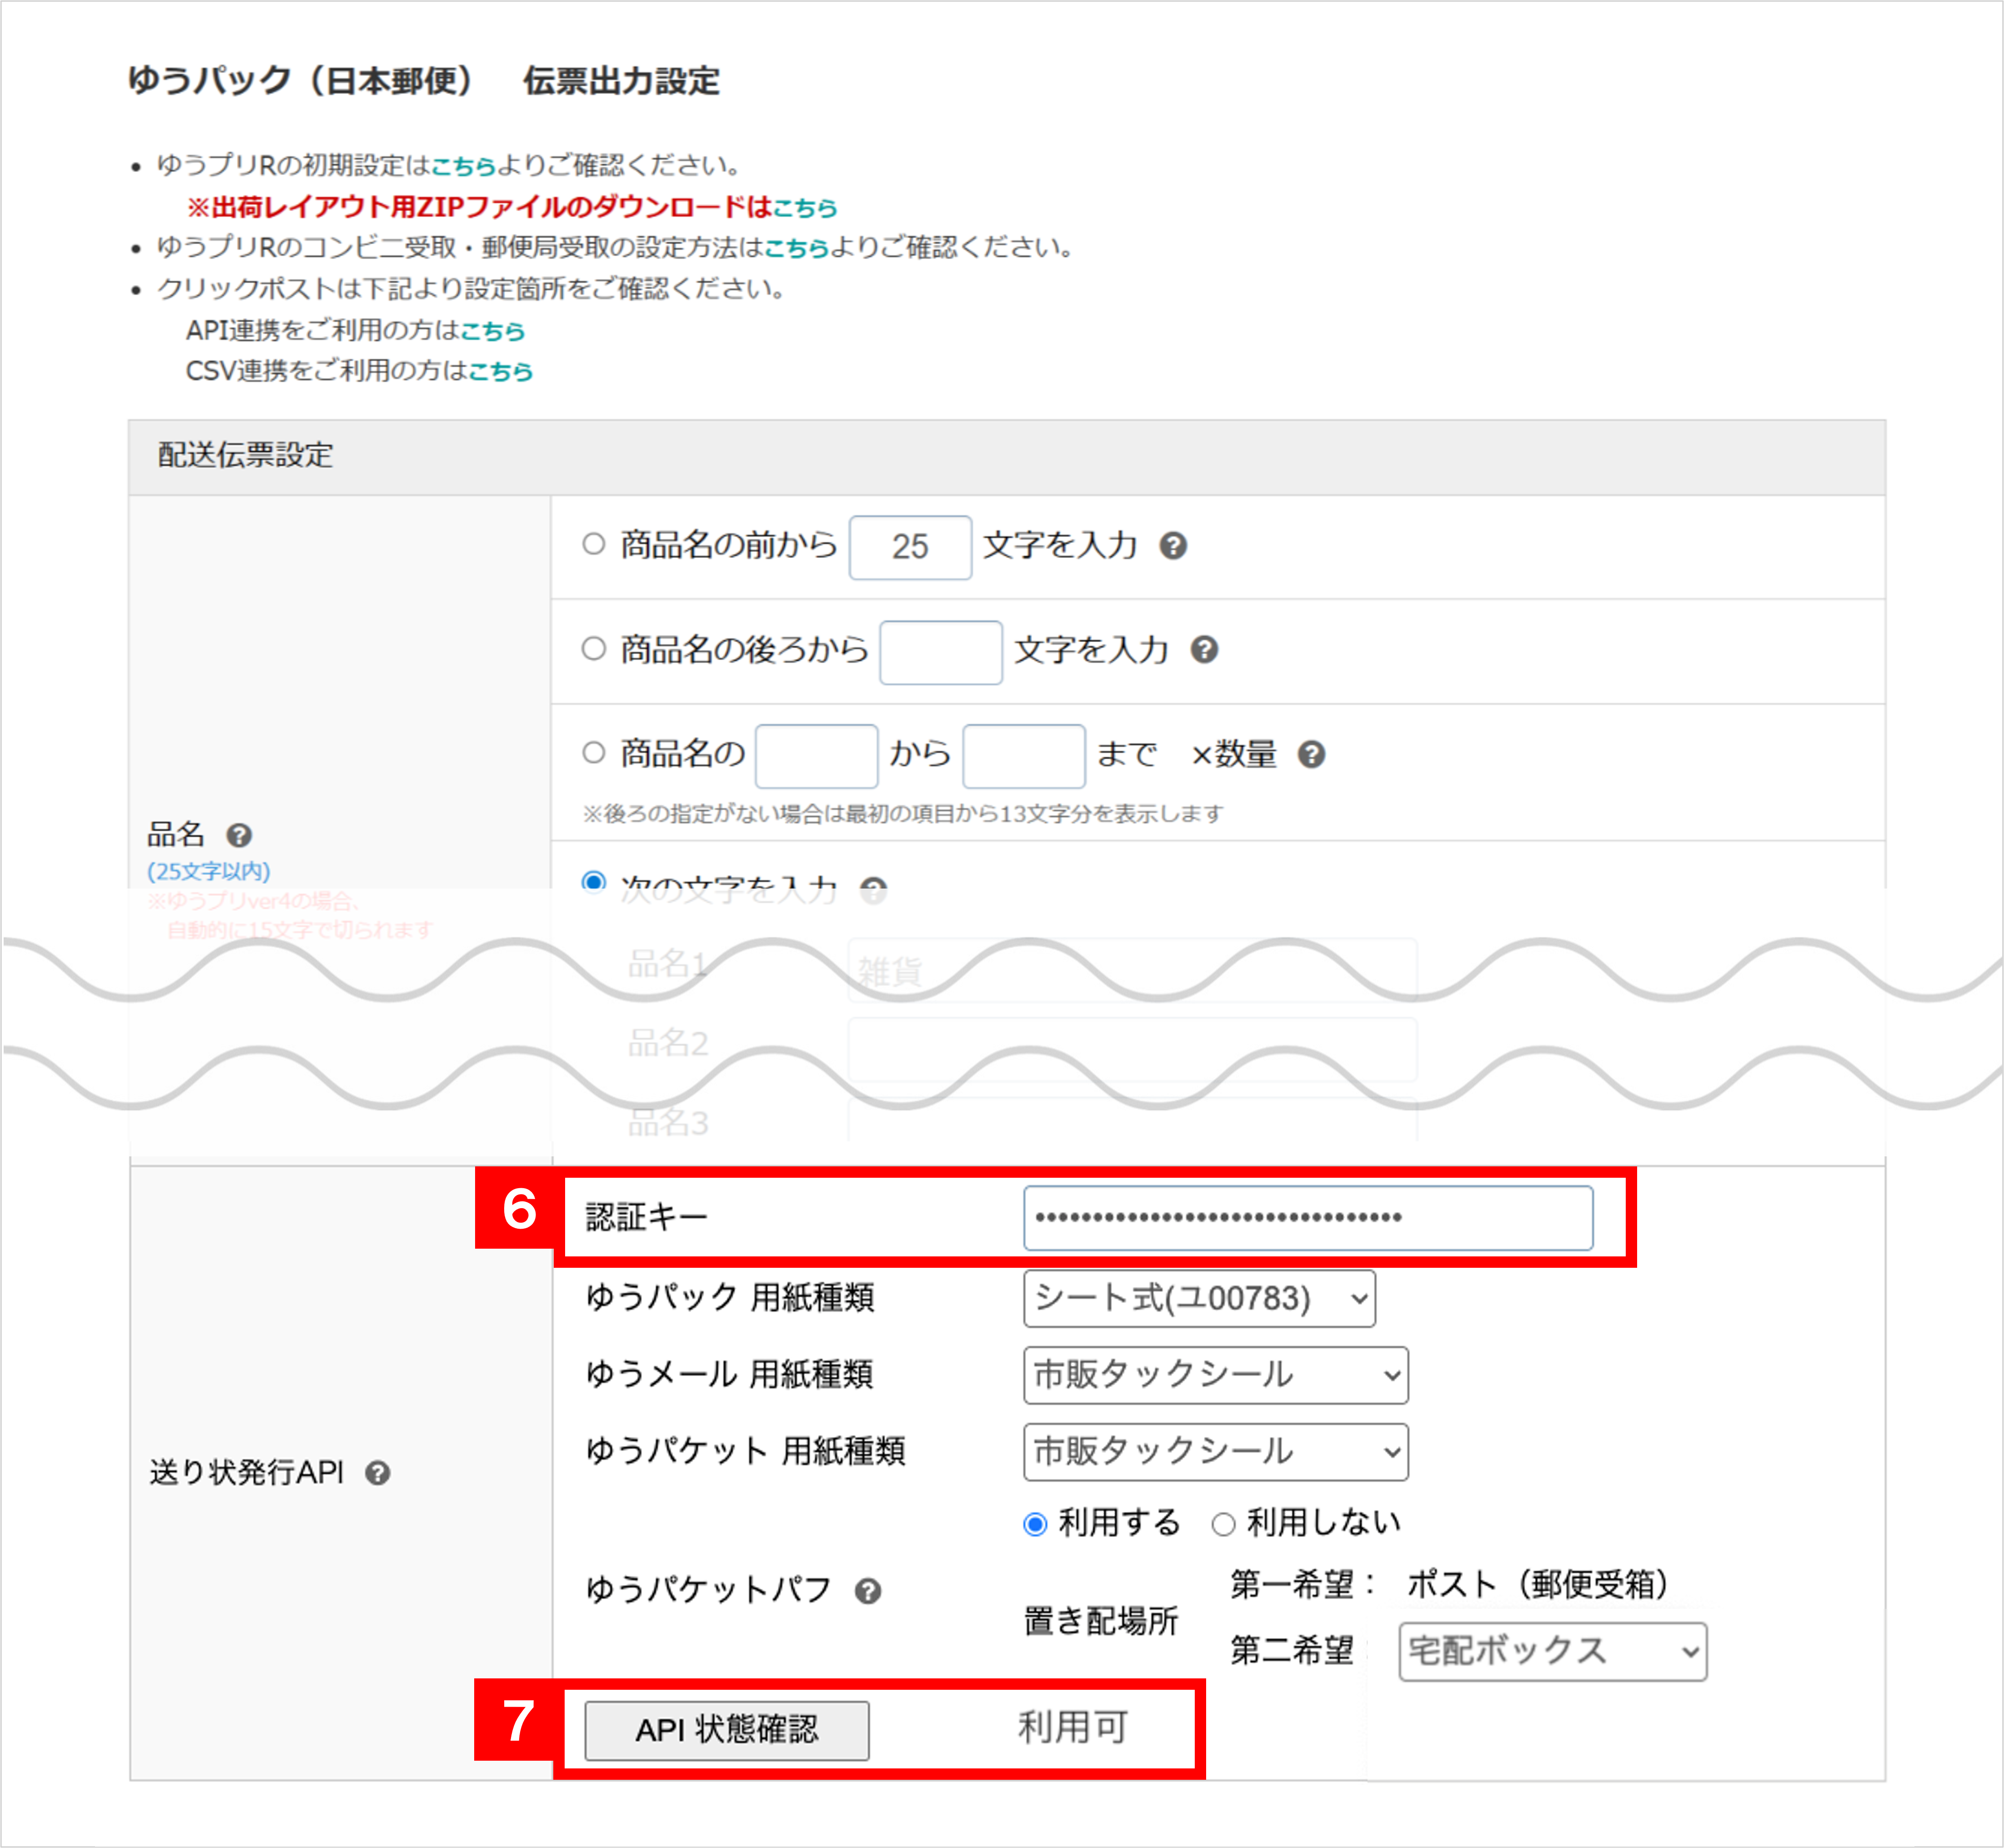
Task: Choose 利用しない for ゆうパケットパフ
Action: click(1223, 1525)
